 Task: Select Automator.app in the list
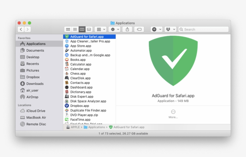[89, 50]
